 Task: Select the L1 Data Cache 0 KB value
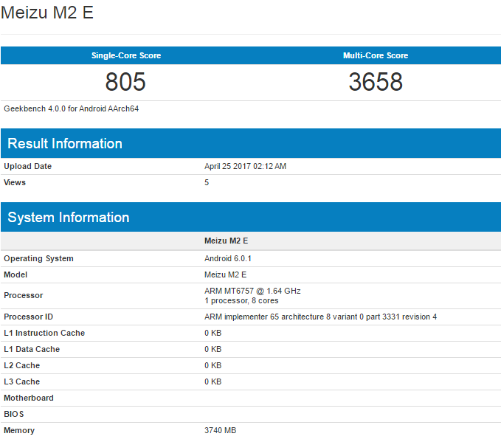[213, 349]
